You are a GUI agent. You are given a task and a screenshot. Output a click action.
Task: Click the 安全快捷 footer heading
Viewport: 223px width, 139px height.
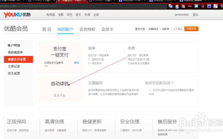(130, 121)
